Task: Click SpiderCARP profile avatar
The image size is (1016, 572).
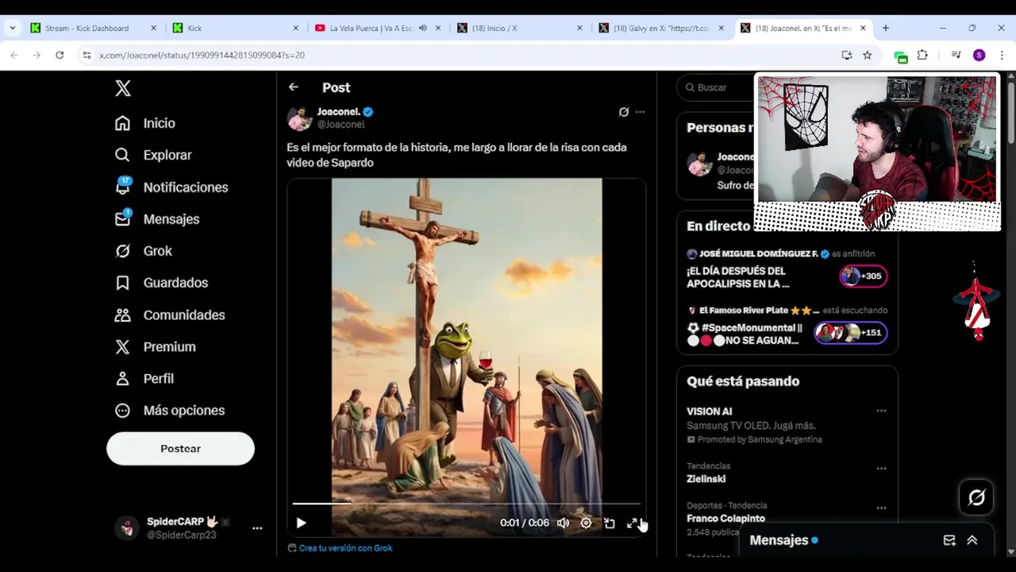Action: point(127,528)
